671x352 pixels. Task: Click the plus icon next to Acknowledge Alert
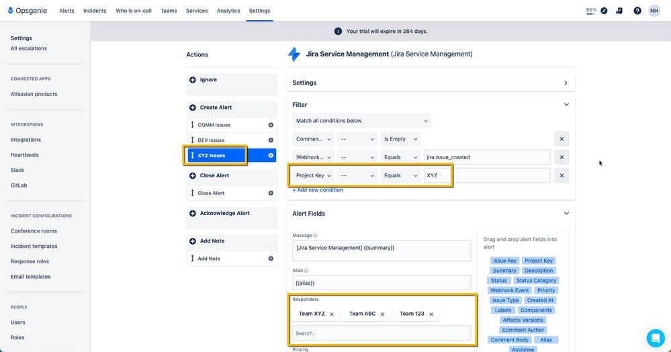pos(193,213)
